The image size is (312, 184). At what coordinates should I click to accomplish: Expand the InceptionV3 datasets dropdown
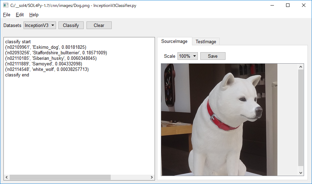coord(39,25)
